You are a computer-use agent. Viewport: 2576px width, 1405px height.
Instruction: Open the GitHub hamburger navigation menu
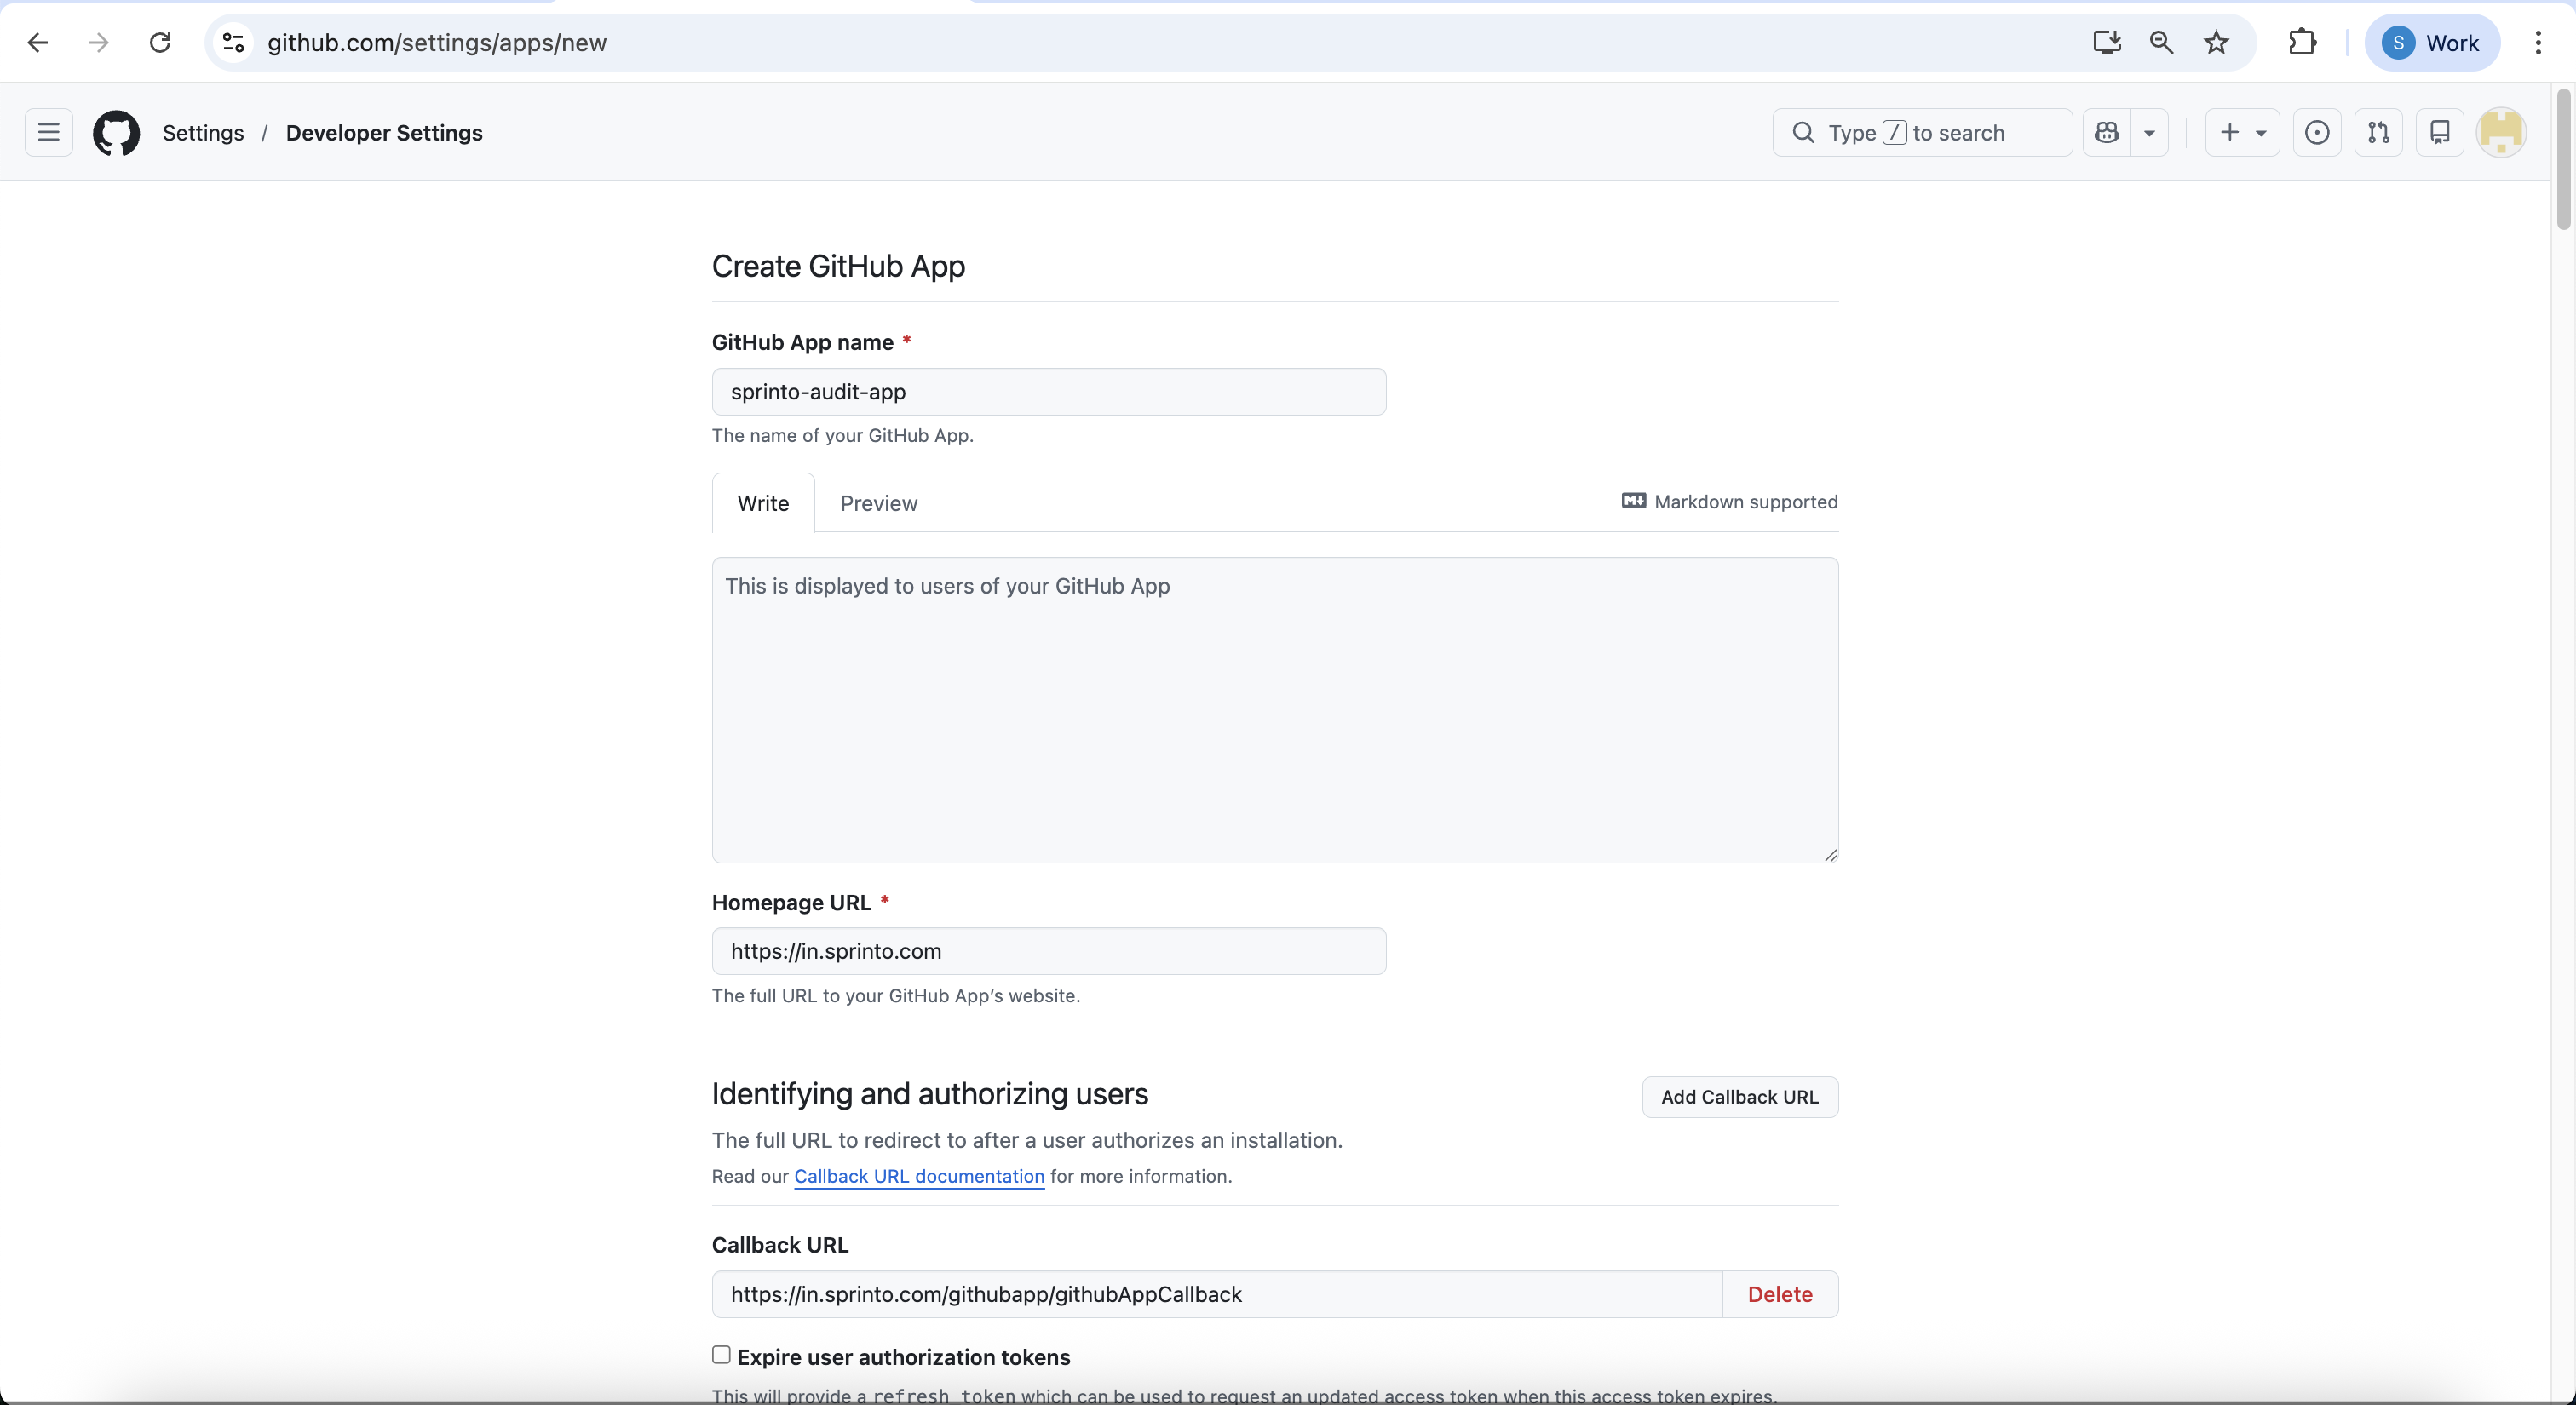pyautogui.click(x=48, y=133)
